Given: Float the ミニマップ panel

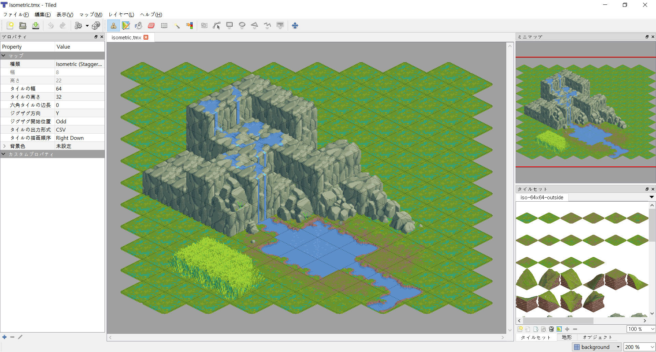Looking at the screenshot, I should point(647,37).
